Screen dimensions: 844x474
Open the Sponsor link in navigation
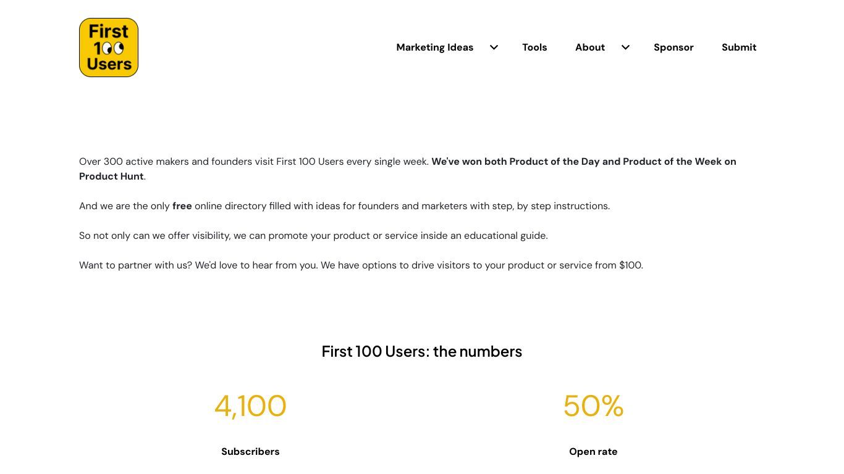[x=673, y=48]
